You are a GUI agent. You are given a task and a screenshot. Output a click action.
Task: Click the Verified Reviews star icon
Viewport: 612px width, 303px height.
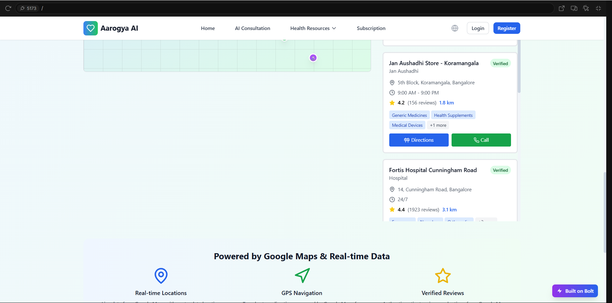pyautogui.click(x=443, y=276)
